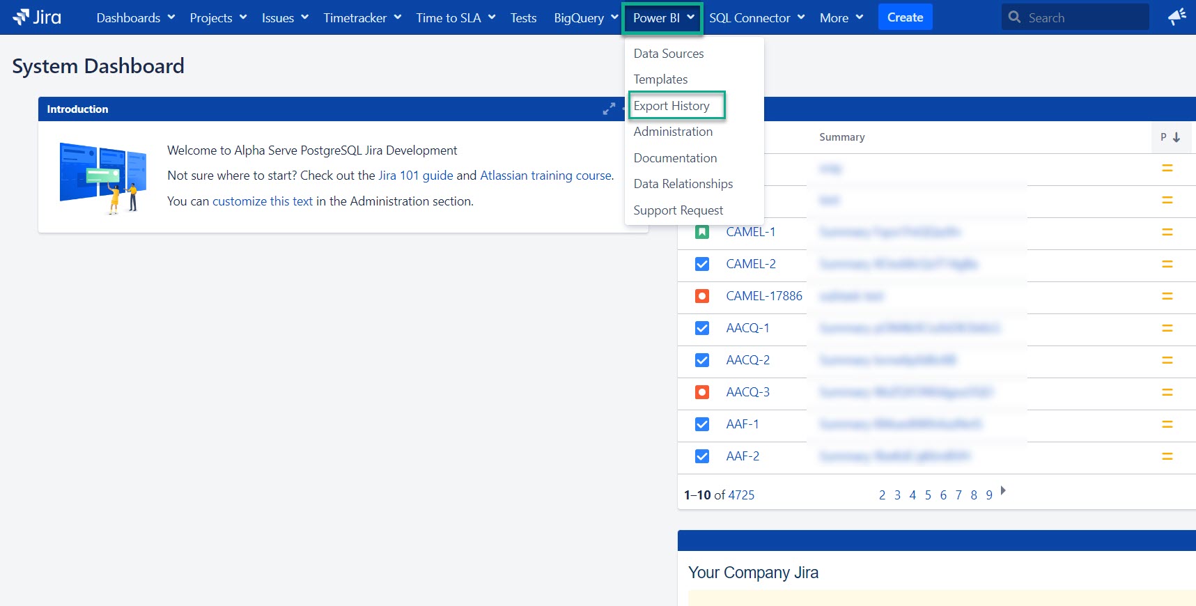Expand the Dashboards dropdown menu

pyautogui.click(x=135, y=18)
